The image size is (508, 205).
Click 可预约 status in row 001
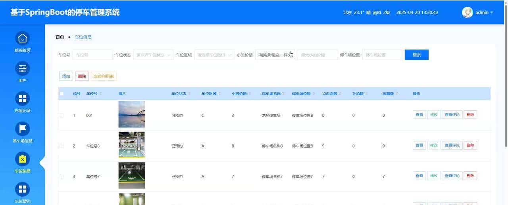(x=177, y=116)
